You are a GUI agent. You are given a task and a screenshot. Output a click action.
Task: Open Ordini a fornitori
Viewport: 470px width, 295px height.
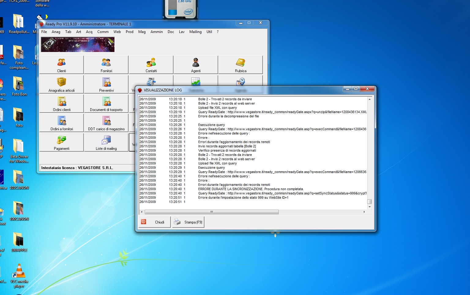(62, 123)
